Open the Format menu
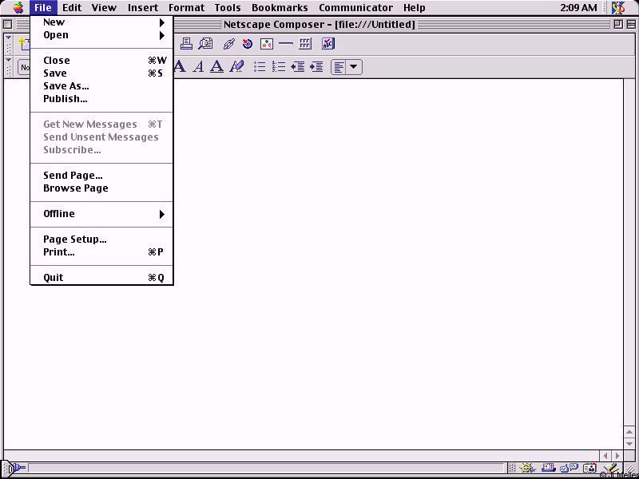The width and height of the screenshot is (639, 479). click(186, 8)
